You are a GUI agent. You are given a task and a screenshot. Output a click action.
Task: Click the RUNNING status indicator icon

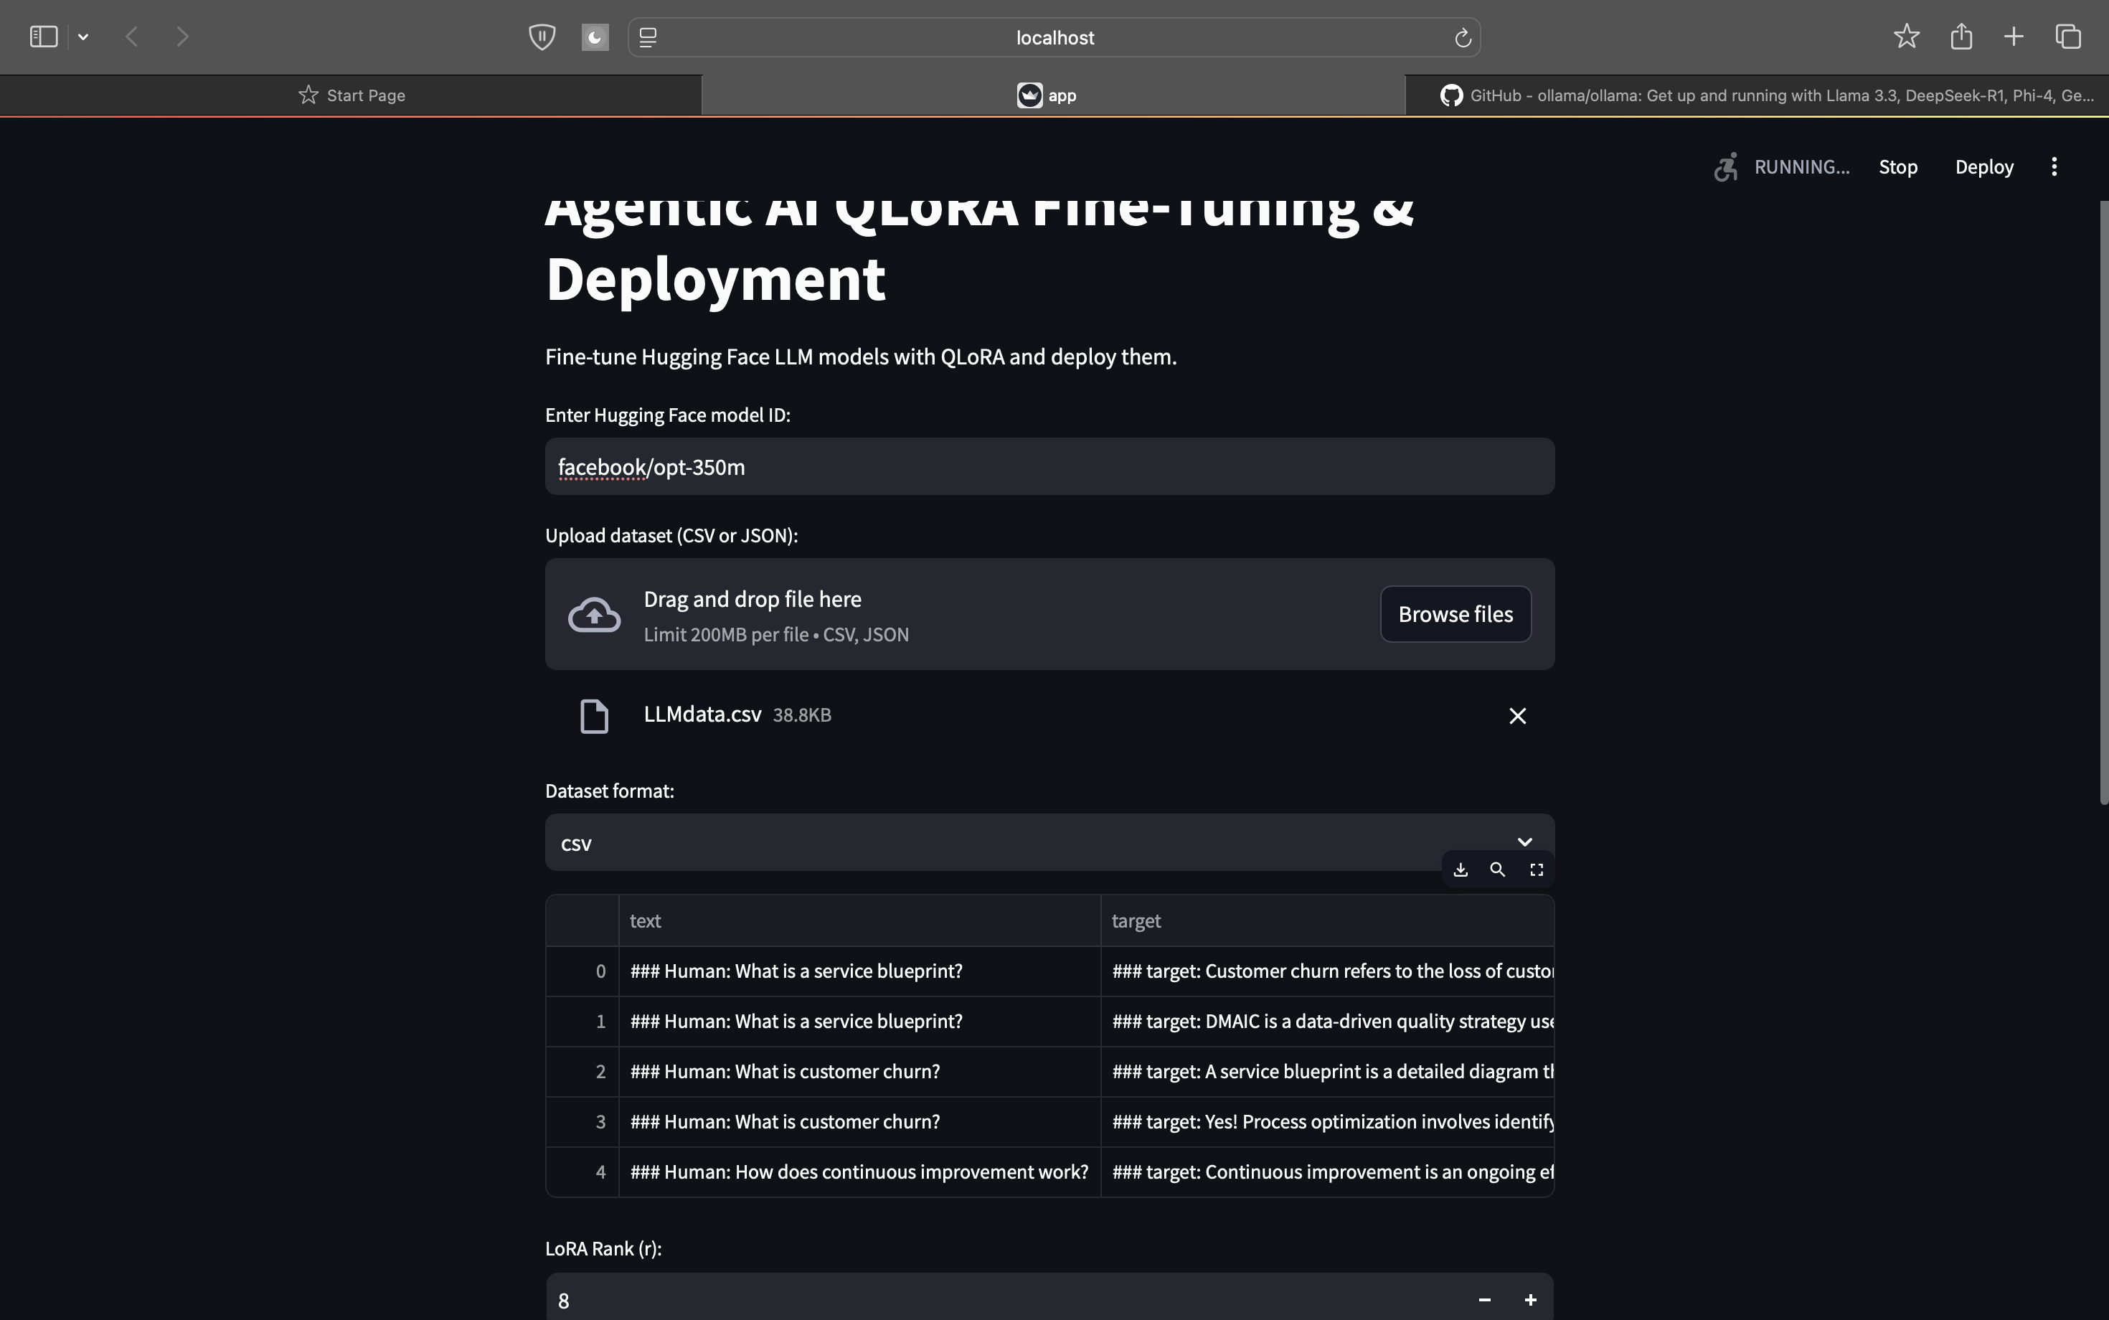coord(1725,166)
